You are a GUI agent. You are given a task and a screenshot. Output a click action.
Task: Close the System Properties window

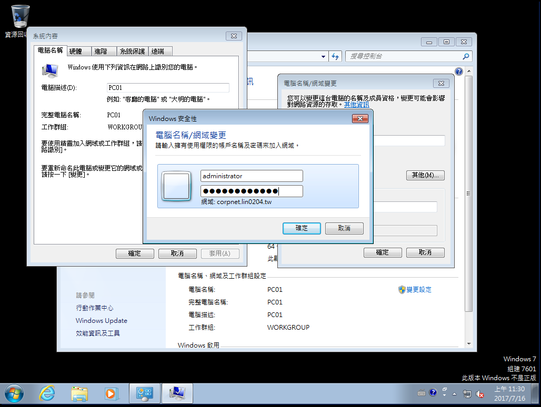pyautogui.click(x=234, y=36)
